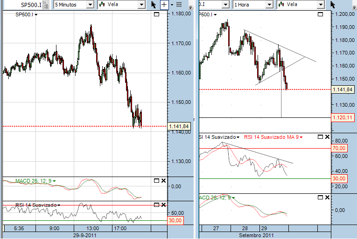
Task: Select the 30,00 RSI label in 1 Hora chart
Action: 339,178
